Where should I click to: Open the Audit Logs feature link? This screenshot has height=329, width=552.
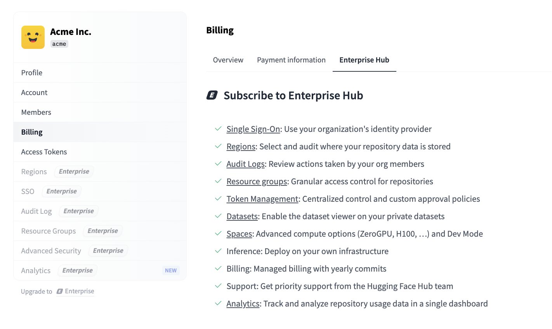coord(245,164)
